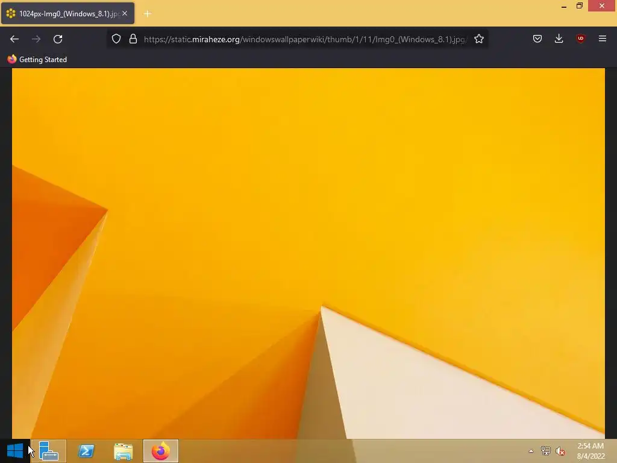
Task: Minimize the Firefox window
Action: click(564, 6)
